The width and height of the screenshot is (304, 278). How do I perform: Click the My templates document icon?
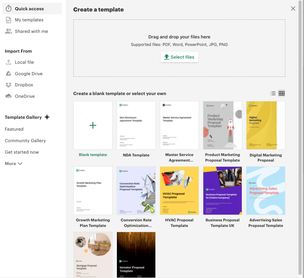[x=9, y=20]
